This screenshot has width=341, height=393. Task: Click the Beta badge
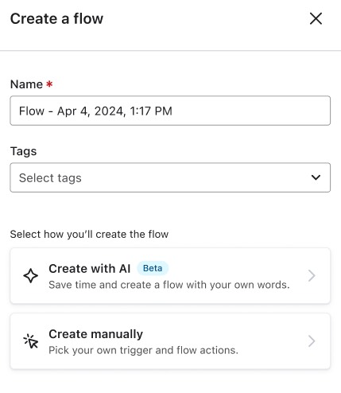[153, 268]
